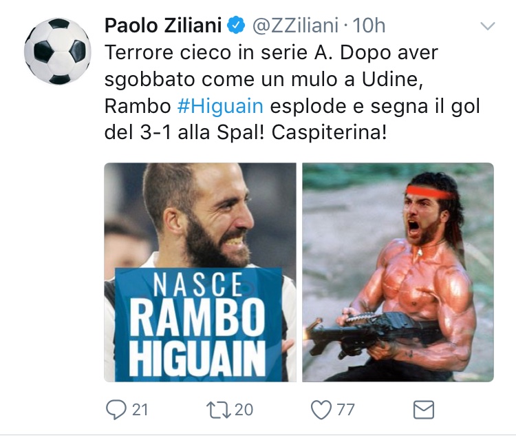516x438 pixels.
Task: Click the reply count 21
Action: point(140,410)
